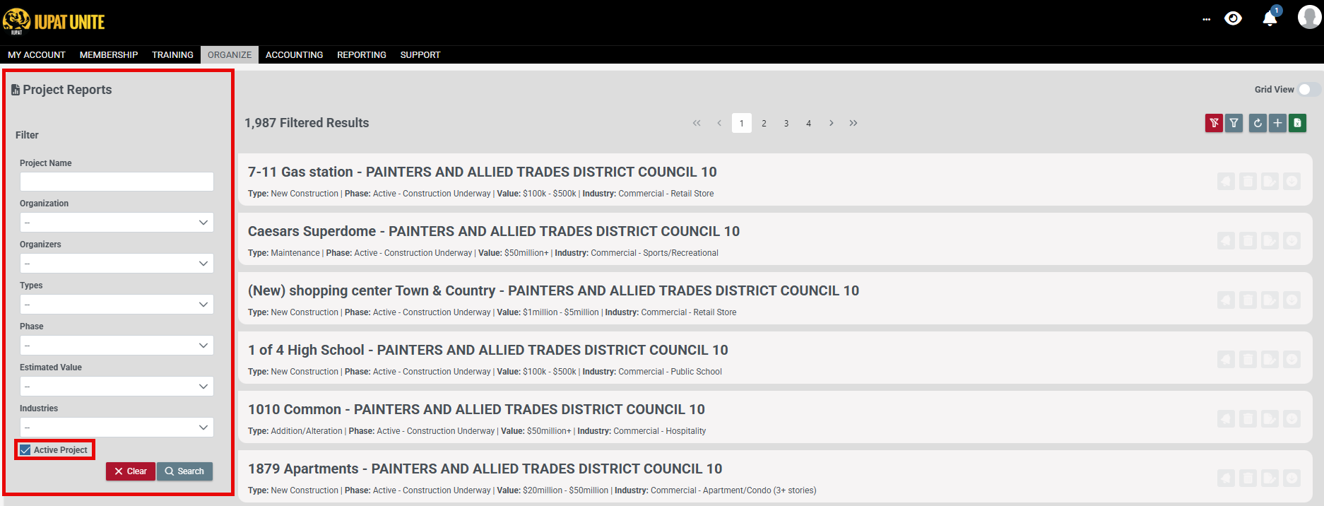Open MY ACCOUNT menu
Screen dimensions: 1324x506
[37, 54]
